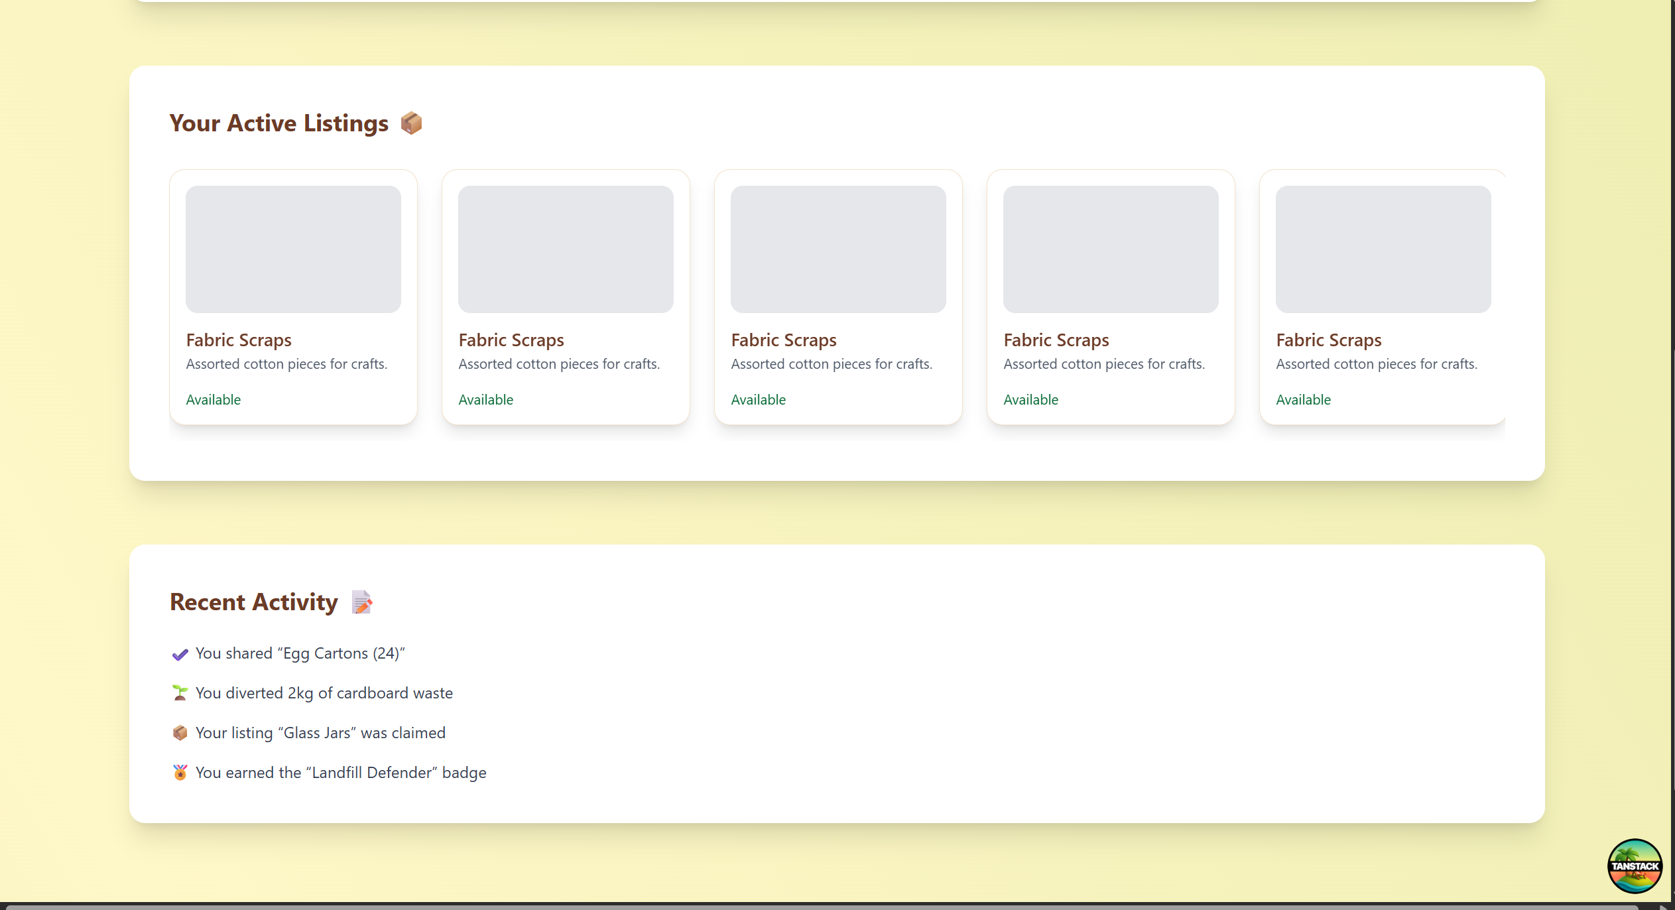The image size is (1675, 910).
Task: Click the memo icon beside Recent Activity
Action: tap(361, 602)
